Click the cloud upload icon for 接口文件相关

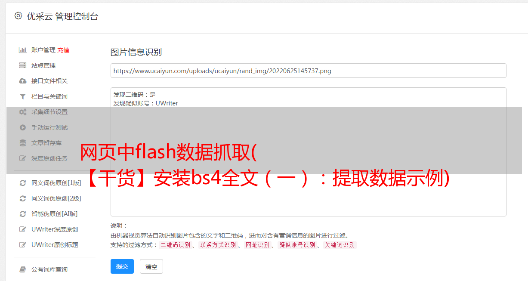tap(23, 81)
